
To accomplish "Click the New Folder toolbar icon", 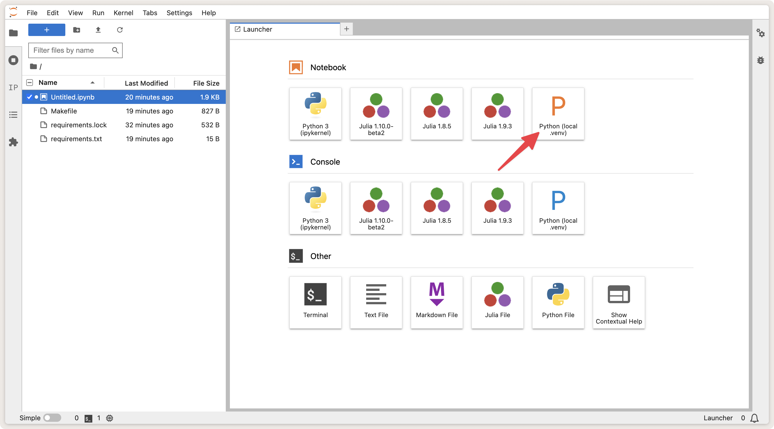I will pyautogui.click(x=77, y=30).
